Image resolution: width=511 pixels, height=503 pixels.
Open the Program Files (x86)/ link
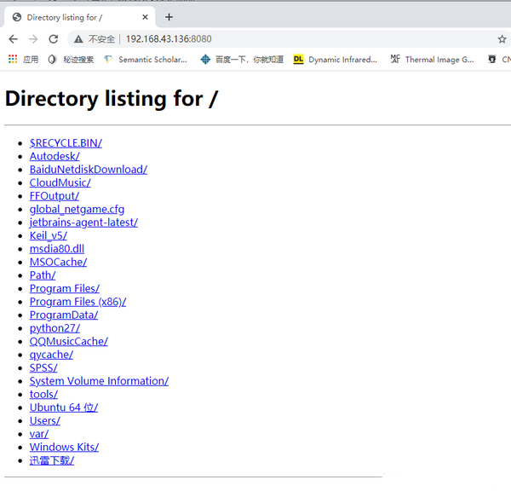pos(78,302)
